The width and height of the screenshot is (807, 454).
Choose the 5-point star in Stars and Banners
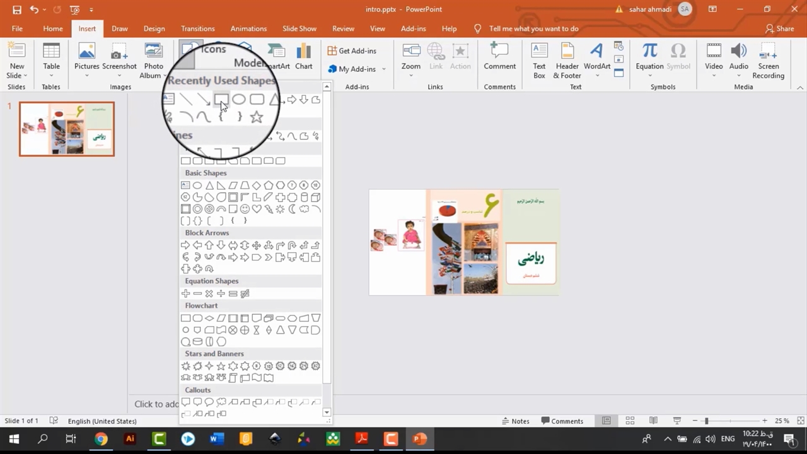pyautogui.click(x=221, y=366)
